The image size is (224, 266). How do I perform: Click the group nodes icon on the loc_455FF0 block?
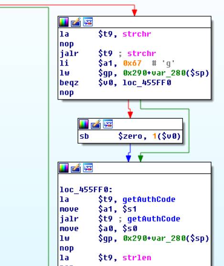click(x=88, y=168)
